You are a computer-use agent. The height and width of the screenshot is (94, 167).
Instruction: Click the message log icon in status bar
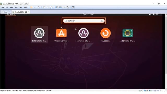(164, 91)
